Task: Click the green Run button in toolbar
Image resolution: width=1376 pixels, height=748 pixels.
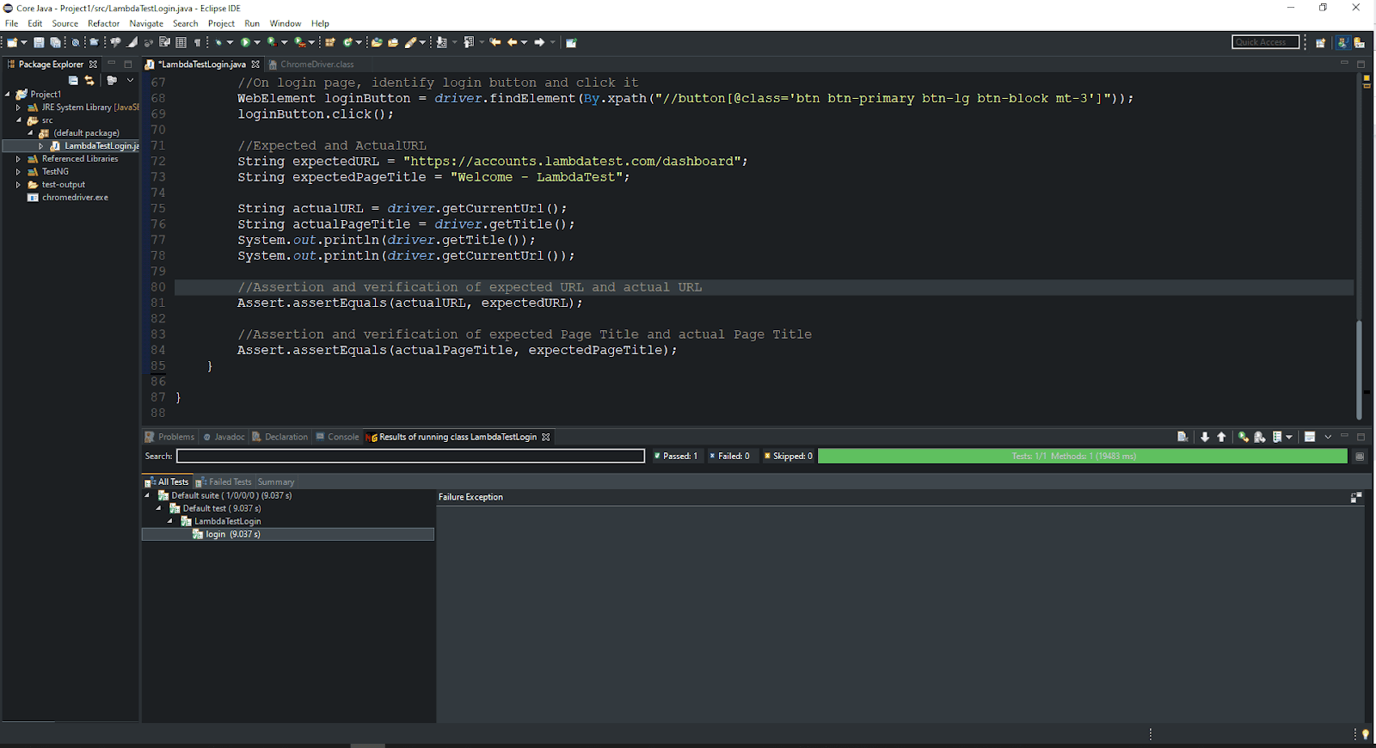Action: (246, 42)
